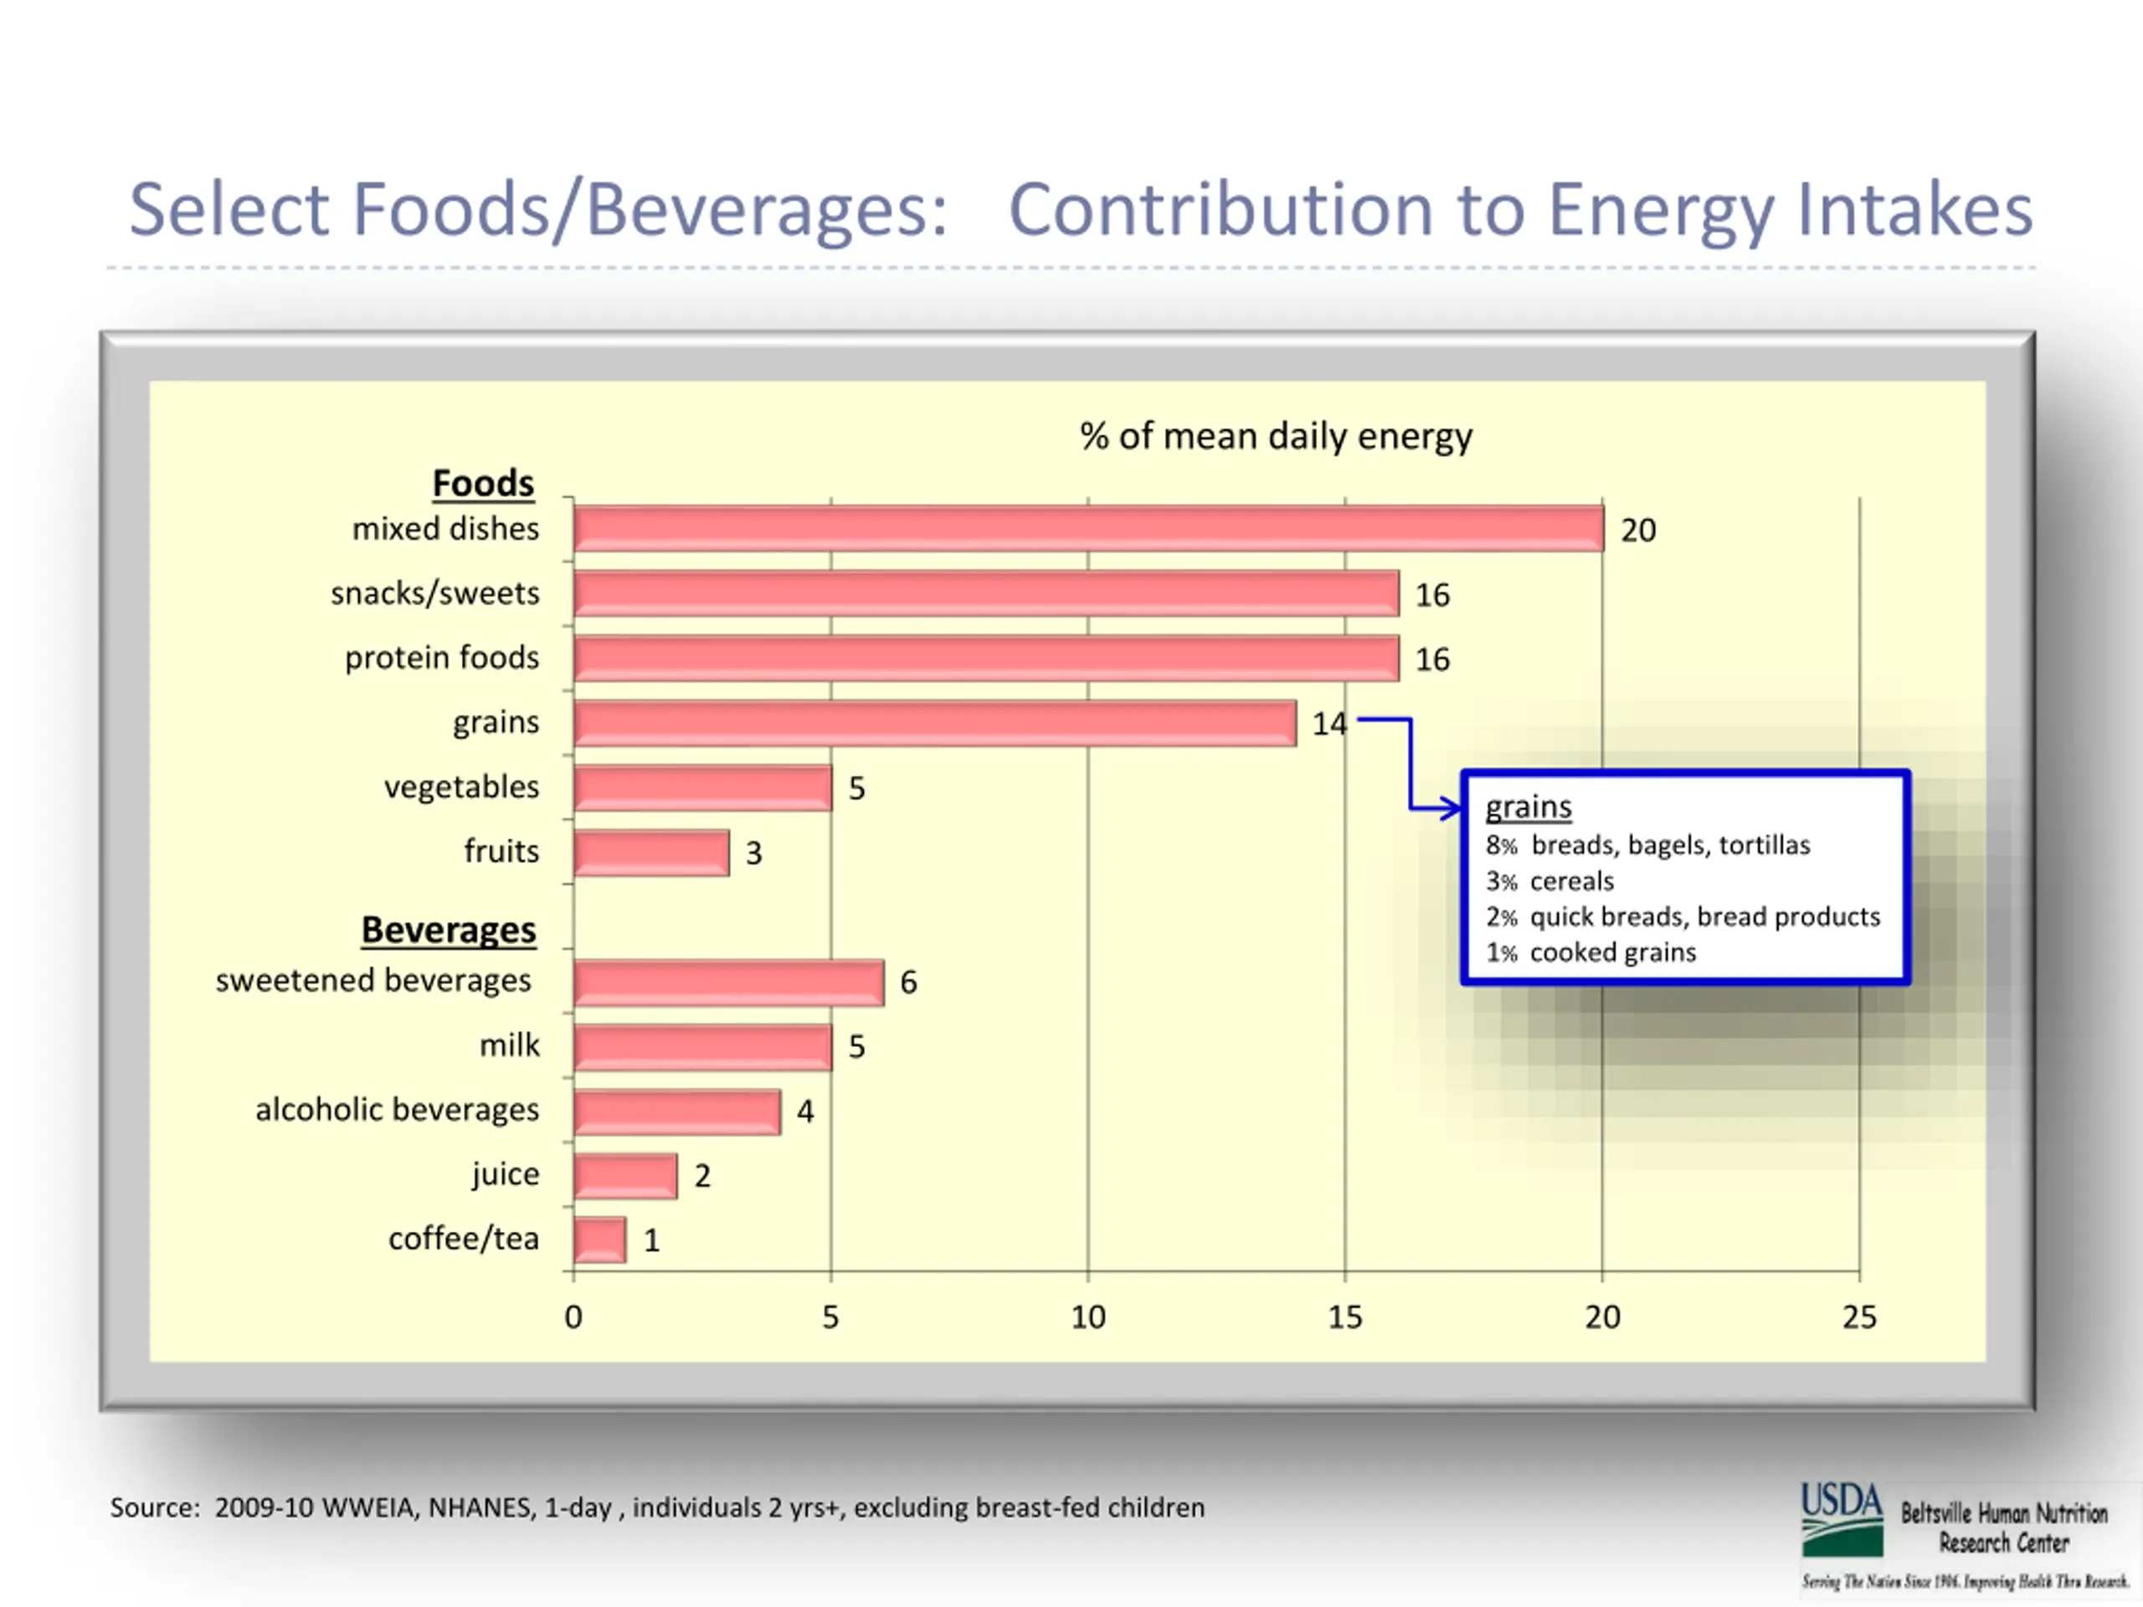
Task: Select the juice bar
Action: (624, 1176)
